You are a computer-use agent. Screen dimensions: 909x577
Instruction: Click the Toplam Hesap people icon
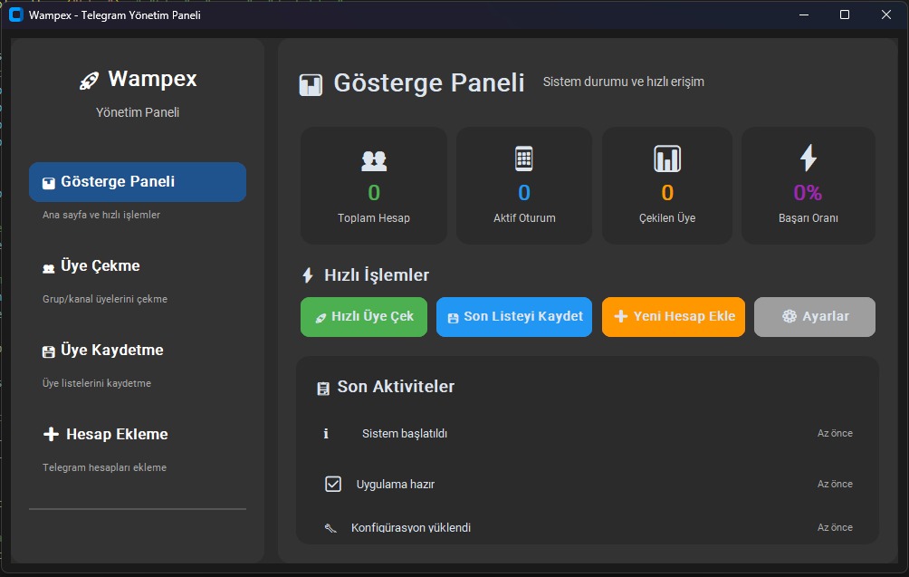coord(374,160)
